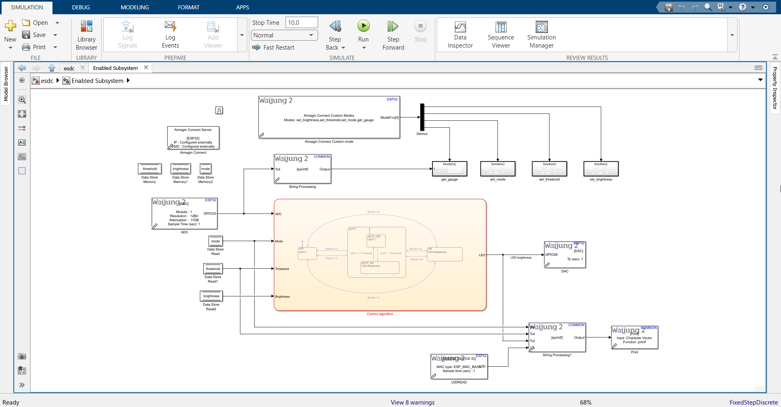Click the signal arrow palette icon

(x=22, y=128)
